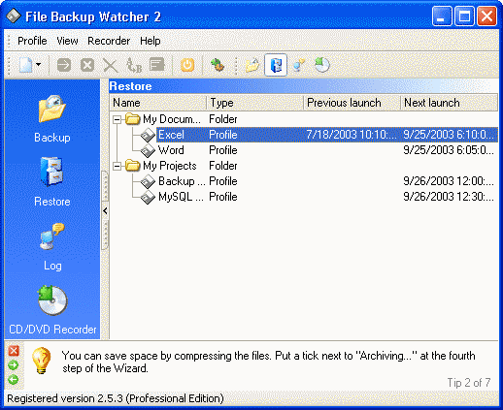Open the Recorder menu
Viewport: 503px width, 410px height.
(x=109, y=41)
